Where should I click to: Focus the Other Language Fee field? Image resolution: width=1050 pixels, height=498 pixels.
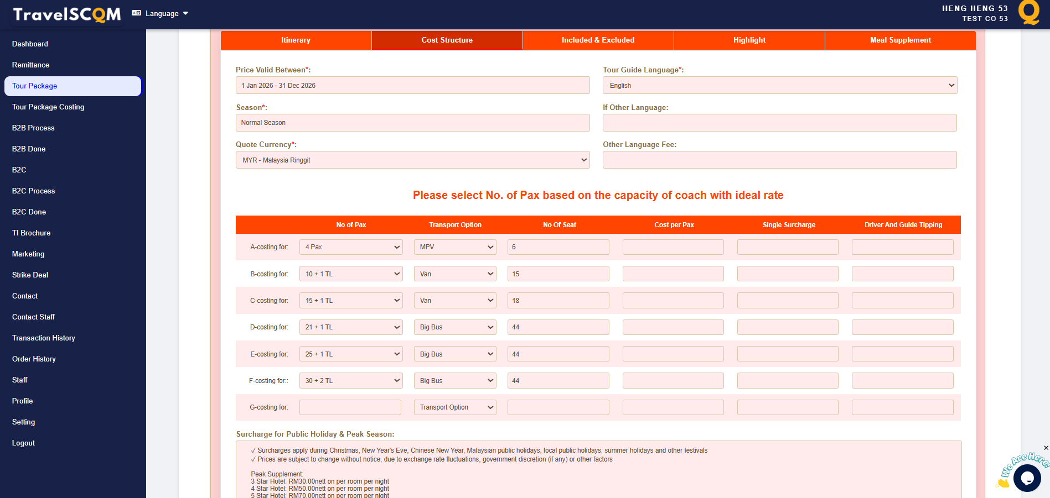pos(779,160)
